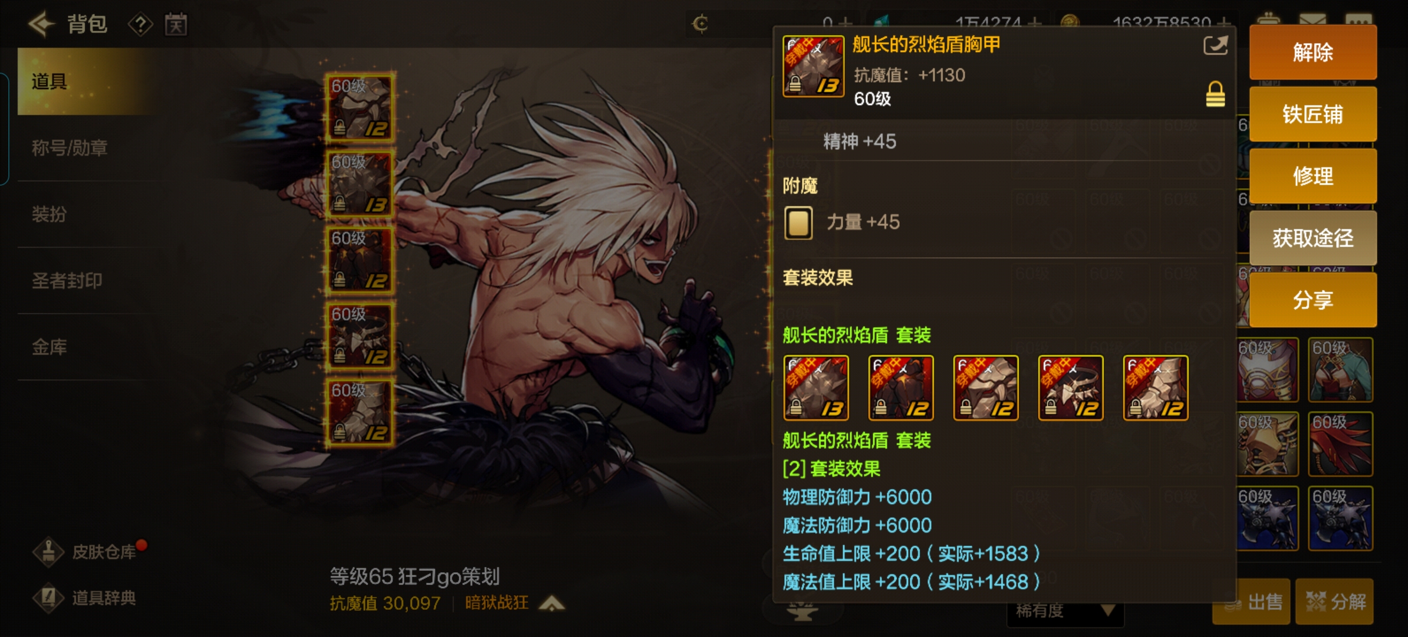The width and height of the screenshot is (1408, 637).
Task: Select the +12 shoulder piece in set row
Action: coord(986,388)
